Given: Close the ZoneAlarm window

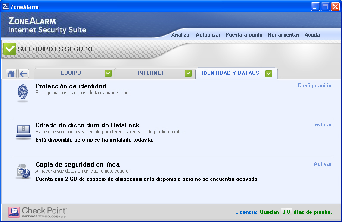Looking at the screenshot, I should tap(335, 7).
